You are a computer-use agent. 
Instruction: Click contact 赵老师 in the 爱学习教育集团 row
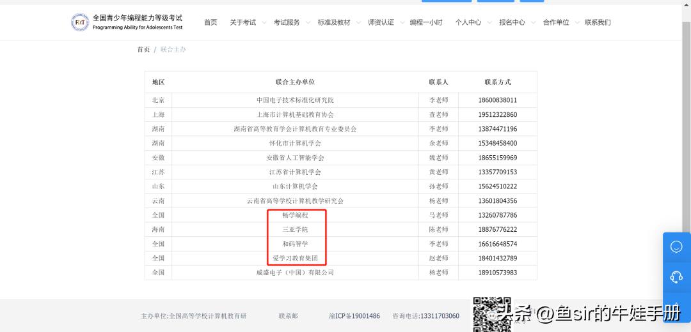(438, 258)
